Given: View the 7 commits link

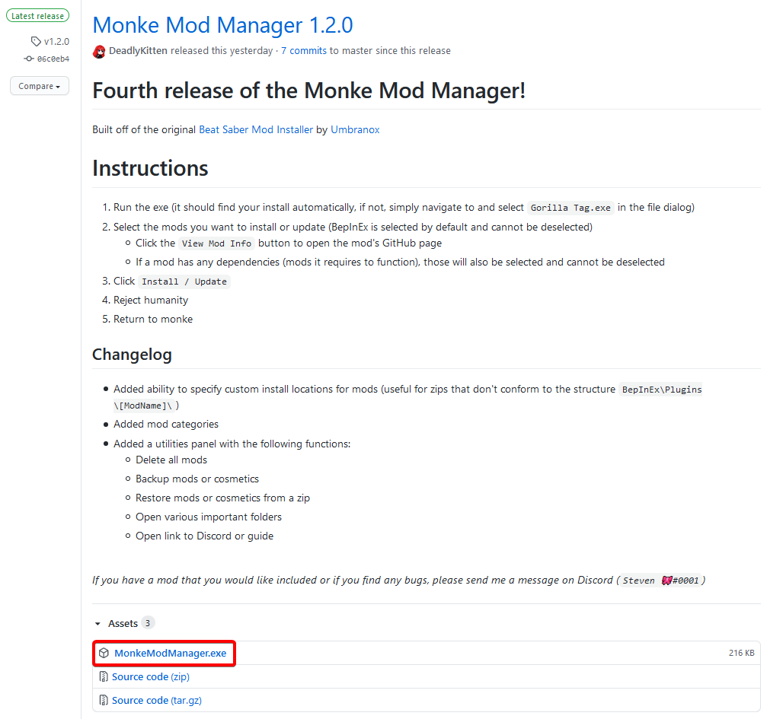Looking at the screenshot, I should click(304, 51).
